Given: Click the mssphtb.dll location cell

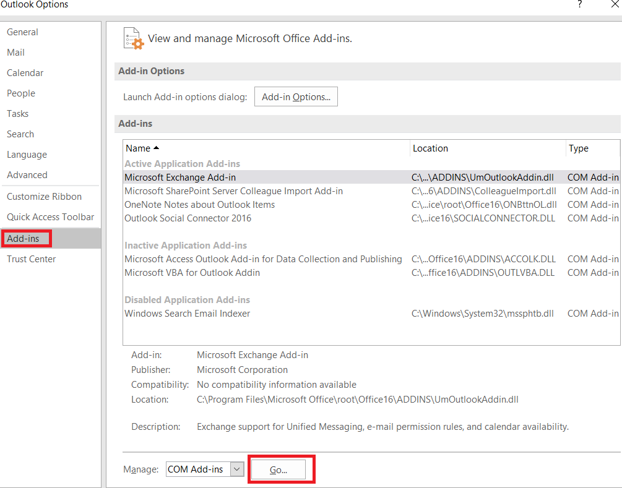Looking at the screenshot, I should coord(482,314).
